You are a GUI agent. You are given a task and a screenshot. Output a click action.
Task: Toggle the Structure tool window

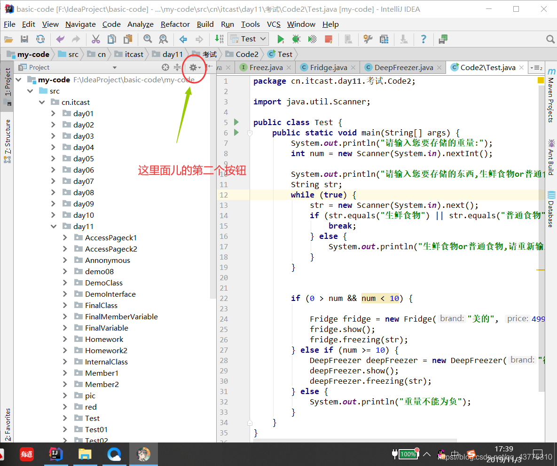(8, 141)
